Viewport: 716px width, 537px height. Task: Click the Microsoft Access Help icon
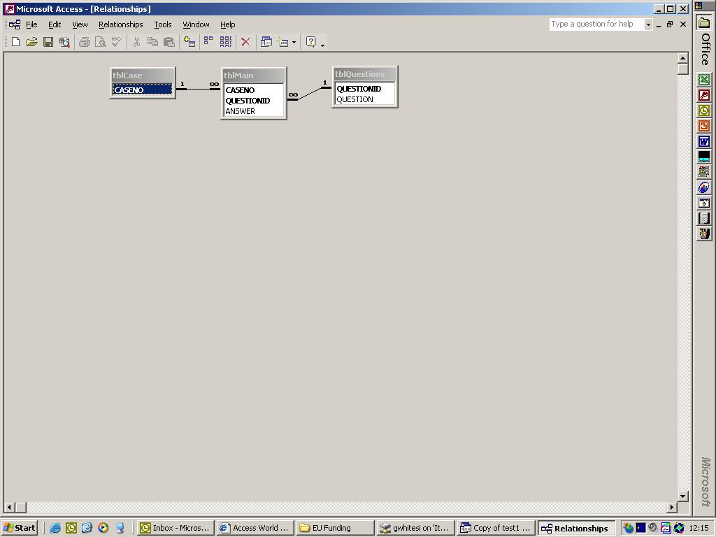pos(311,42)
